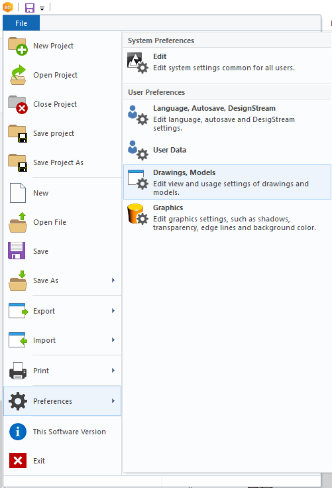Click the User Data person gear icon

click(x=138, y=151)
